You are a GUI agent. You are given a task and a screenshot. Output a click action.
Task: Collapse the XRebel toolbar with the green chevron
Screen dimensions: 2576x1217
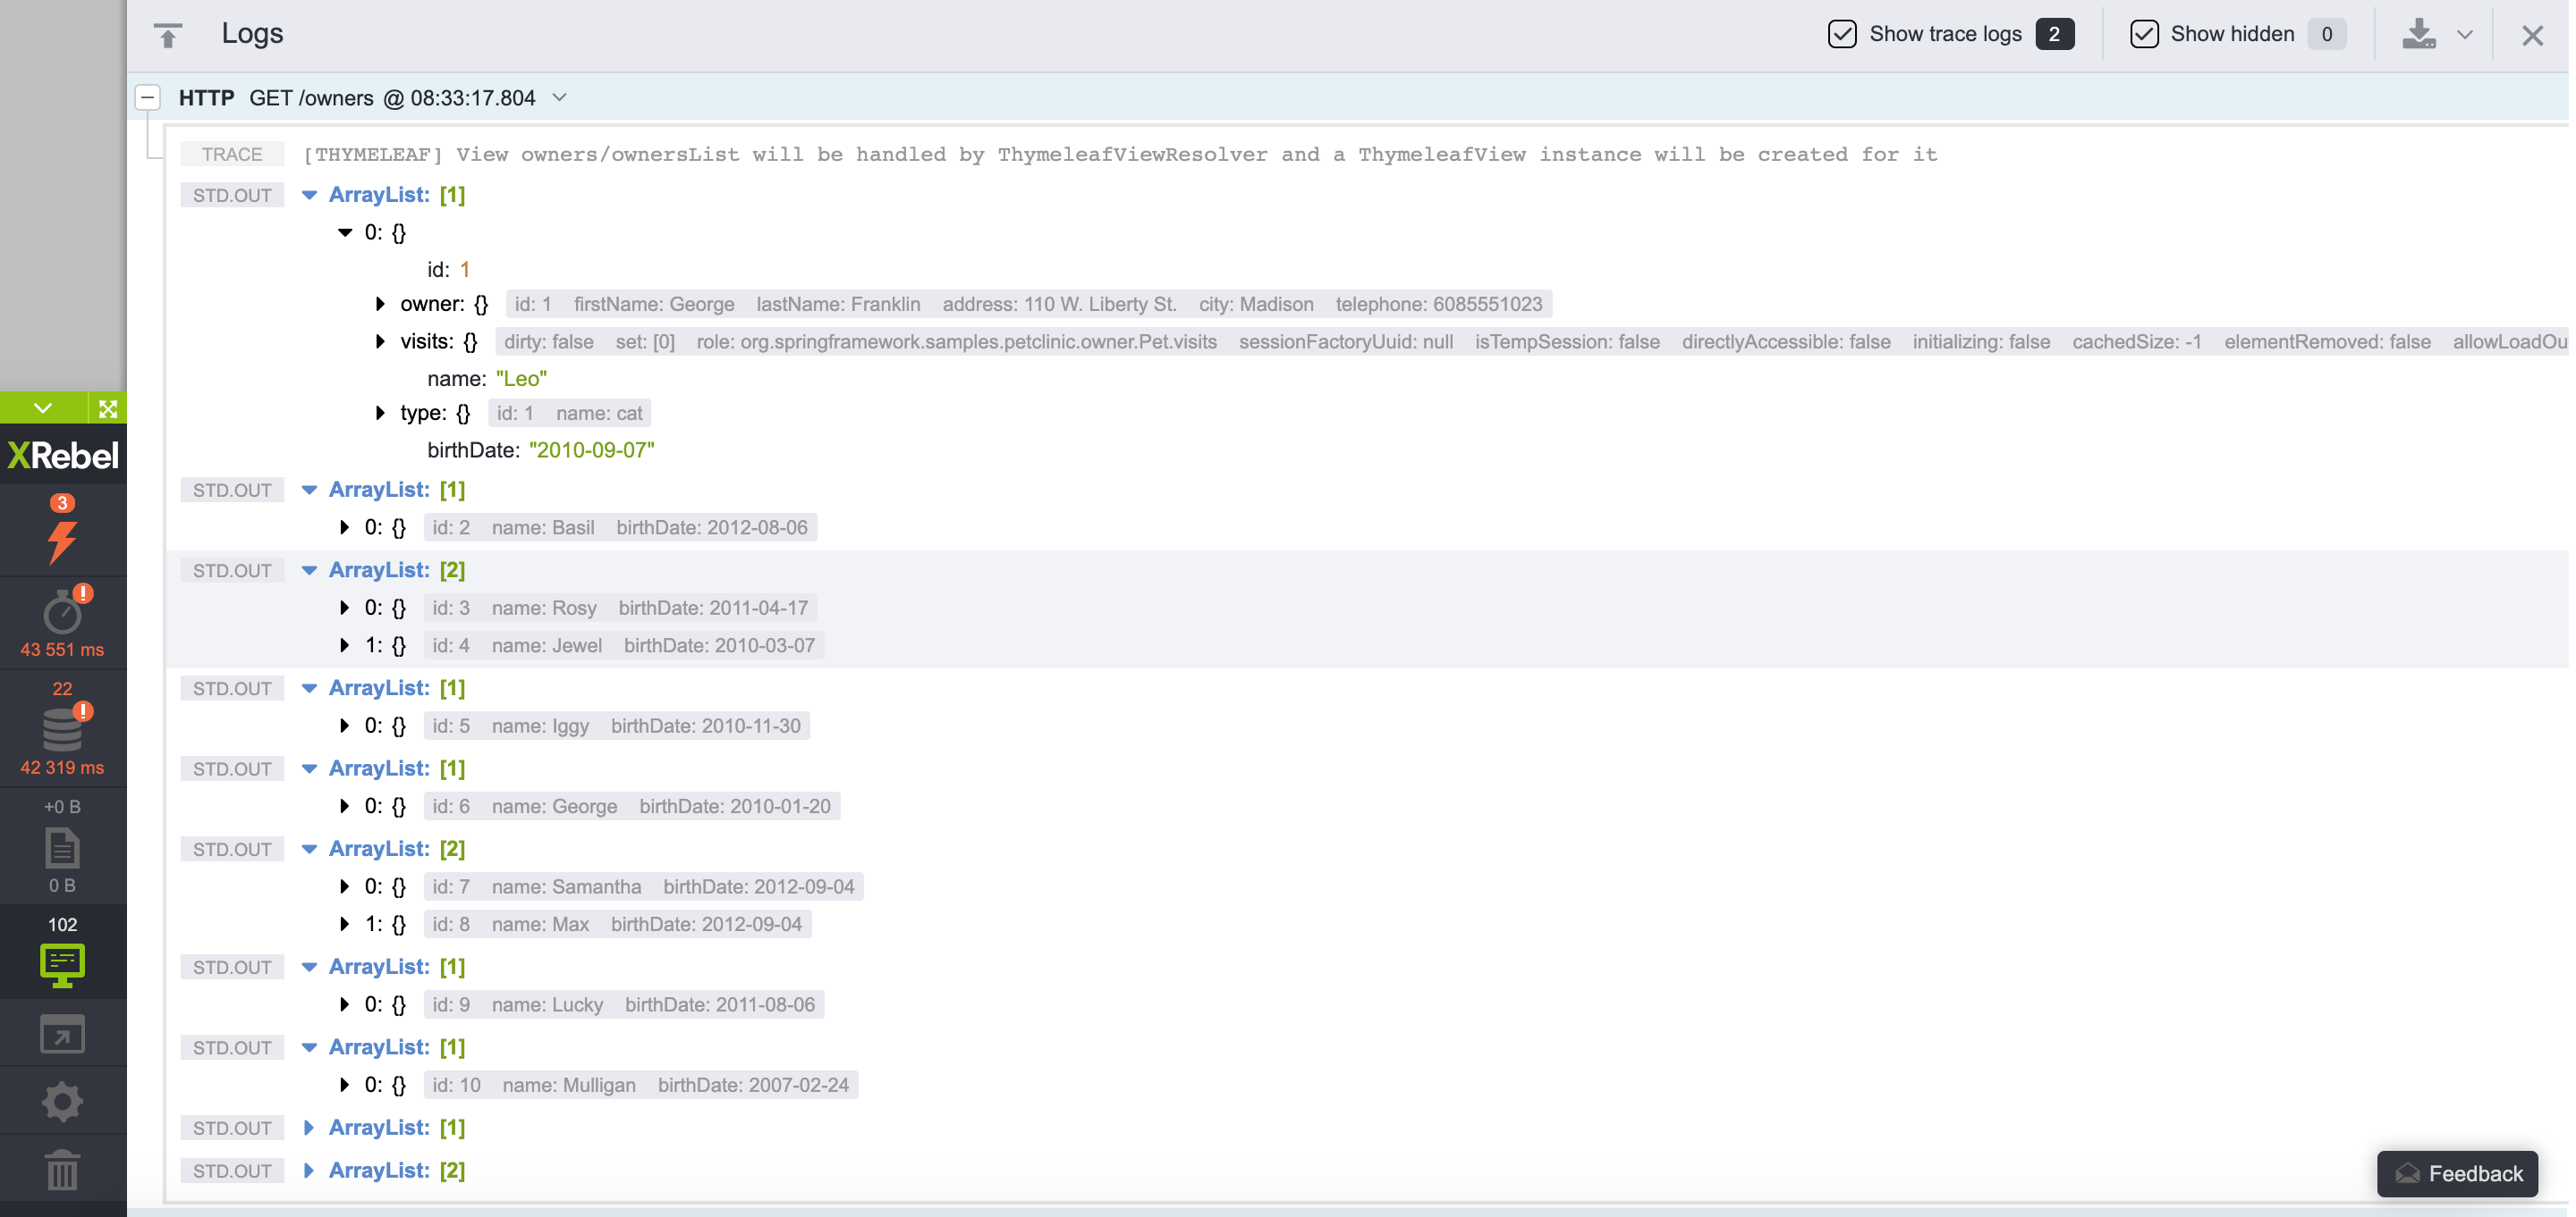click(42, 407)
